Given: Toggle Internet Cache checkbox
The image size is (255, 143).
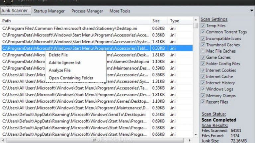Looking at the screenshot, I should 203,76.
